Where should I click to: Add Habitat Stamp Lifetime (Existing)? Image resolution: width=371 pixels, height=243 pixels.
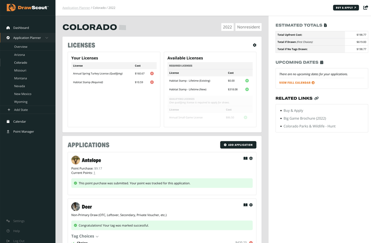[x=247, y=81]
